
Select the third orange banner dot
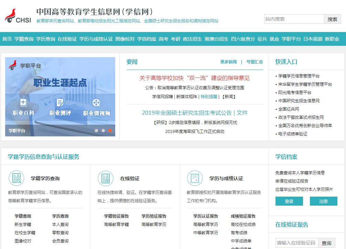click(x=110, y=131)
